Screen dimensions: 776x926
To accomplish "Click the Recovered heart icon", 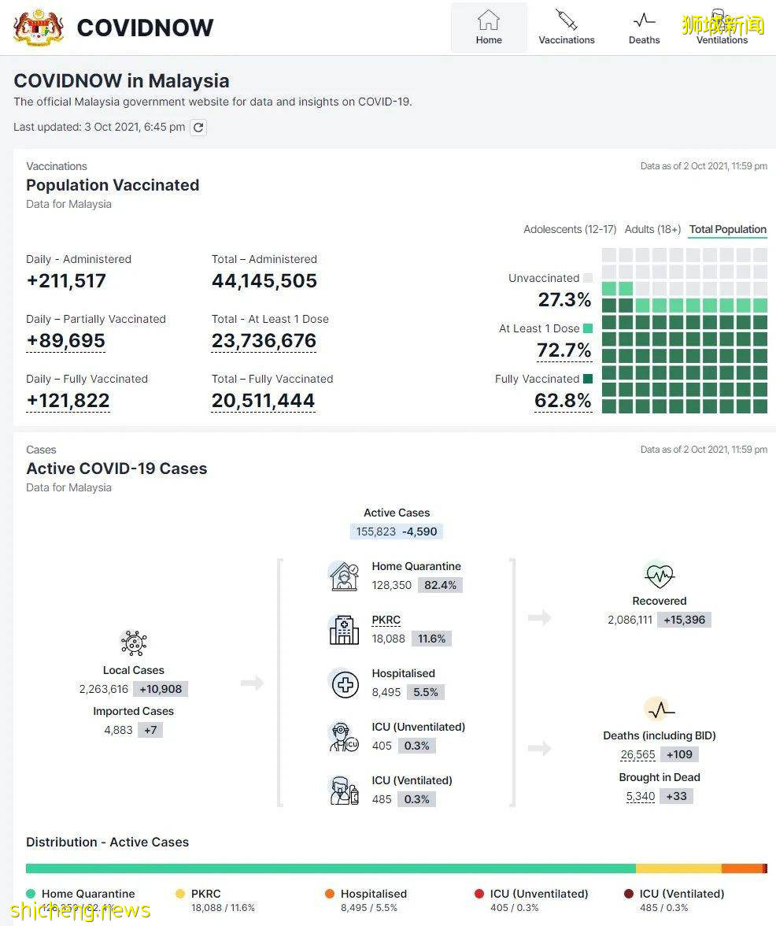I will coord(659,576).
